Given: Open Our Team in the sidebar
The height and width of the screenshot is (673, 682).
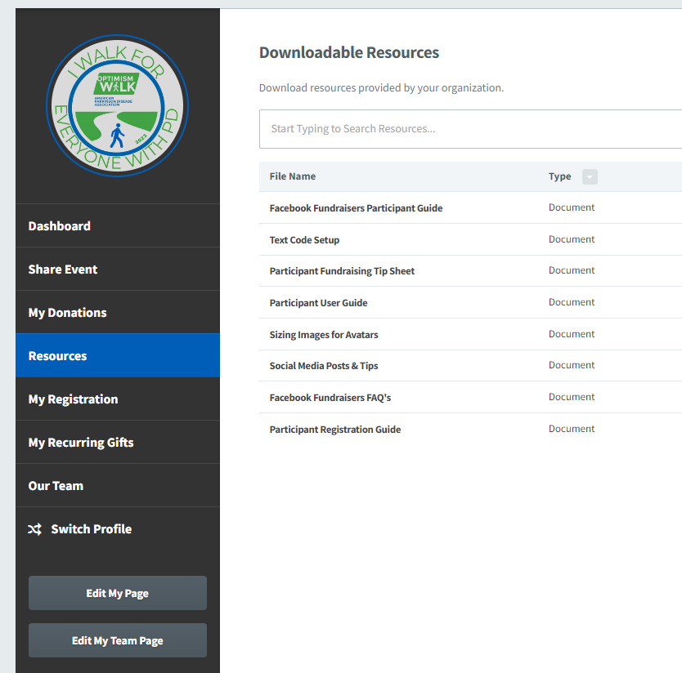Looking at the screenshot, I should (118, 485).
